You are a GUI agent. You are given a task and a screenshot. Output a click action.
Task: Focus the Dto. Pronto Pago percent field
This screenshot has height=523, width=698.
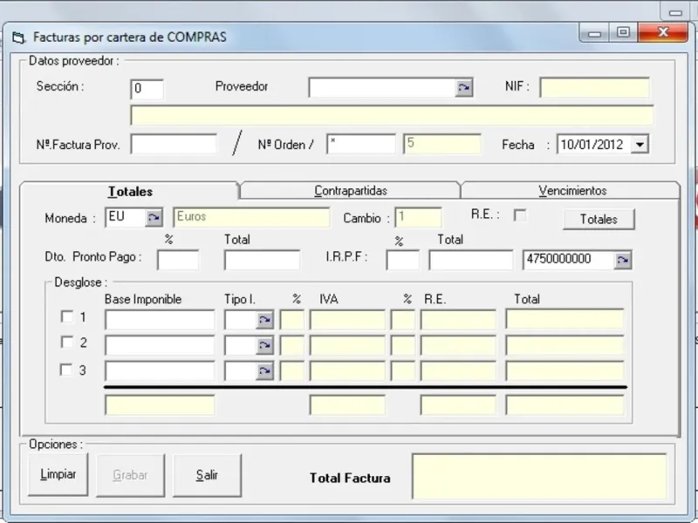click(178, 260)
